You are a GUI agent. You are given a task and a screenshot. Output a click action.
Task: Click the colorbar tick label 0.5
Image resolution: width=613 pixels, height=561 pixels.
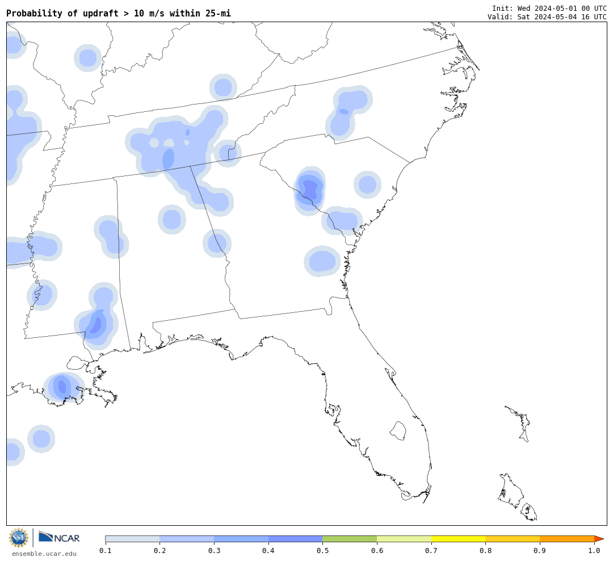[x=322, y=551]
